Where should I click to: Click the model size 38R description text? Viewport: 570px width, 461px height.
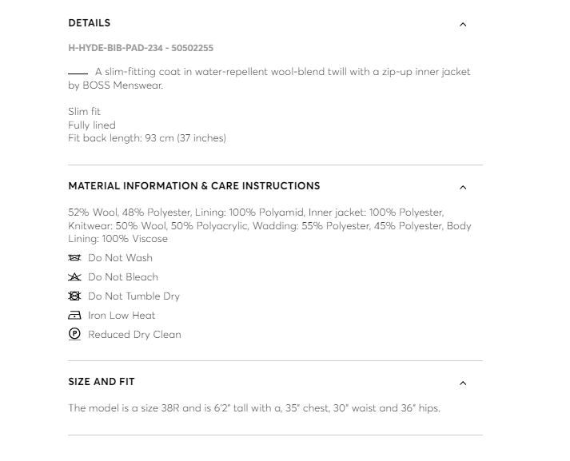(254, 408)
